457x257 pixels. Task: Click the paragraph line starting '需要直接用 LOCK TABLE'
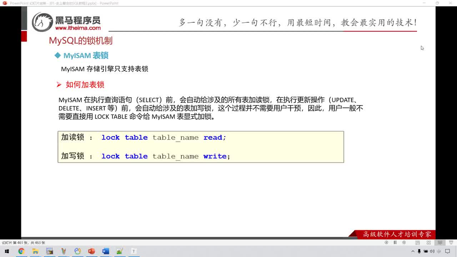click(137, 116)
